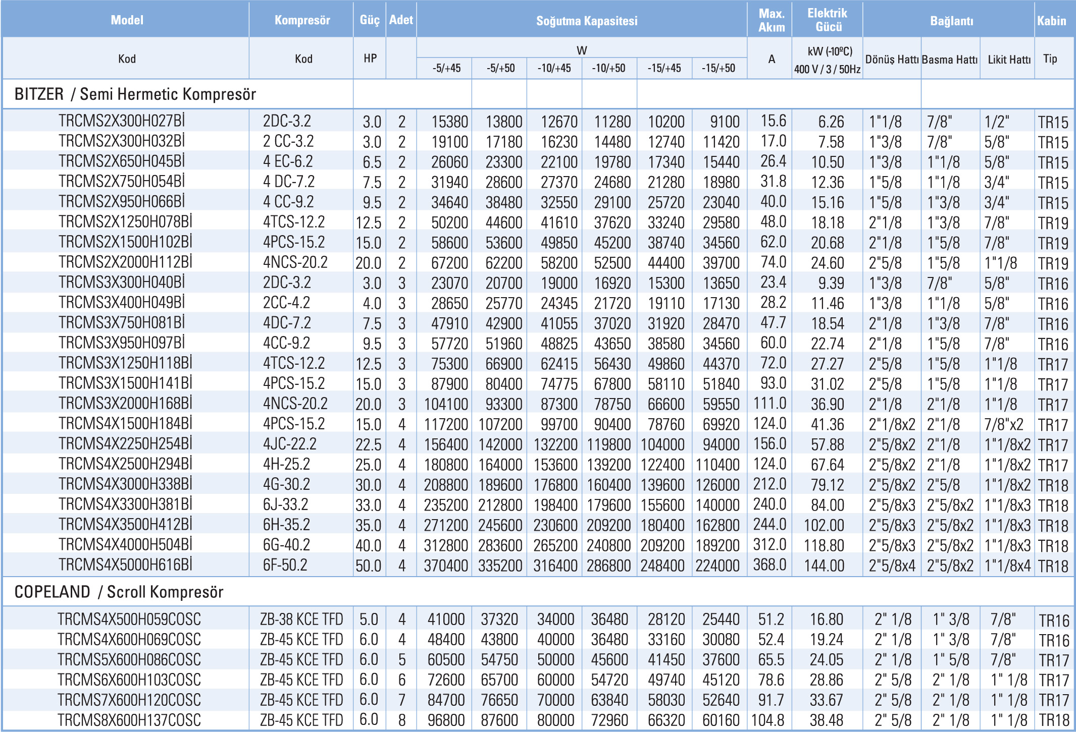Select the COPELAND Scroll Kompresör heading
This screenshot has height=732, width=1076.
[119, 592]
